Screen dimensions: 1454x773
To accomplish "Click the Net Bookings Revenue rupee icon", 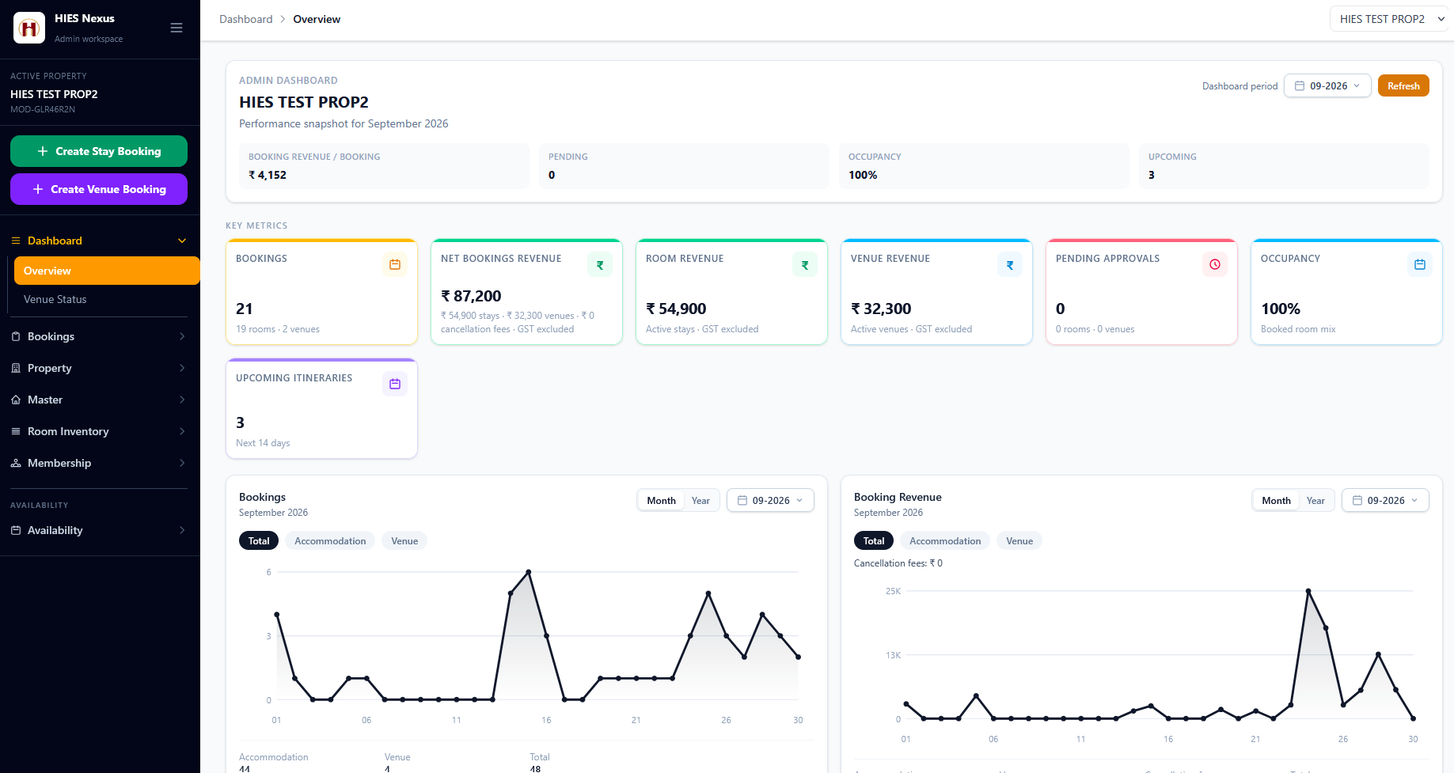I will [x=600, y=265].
